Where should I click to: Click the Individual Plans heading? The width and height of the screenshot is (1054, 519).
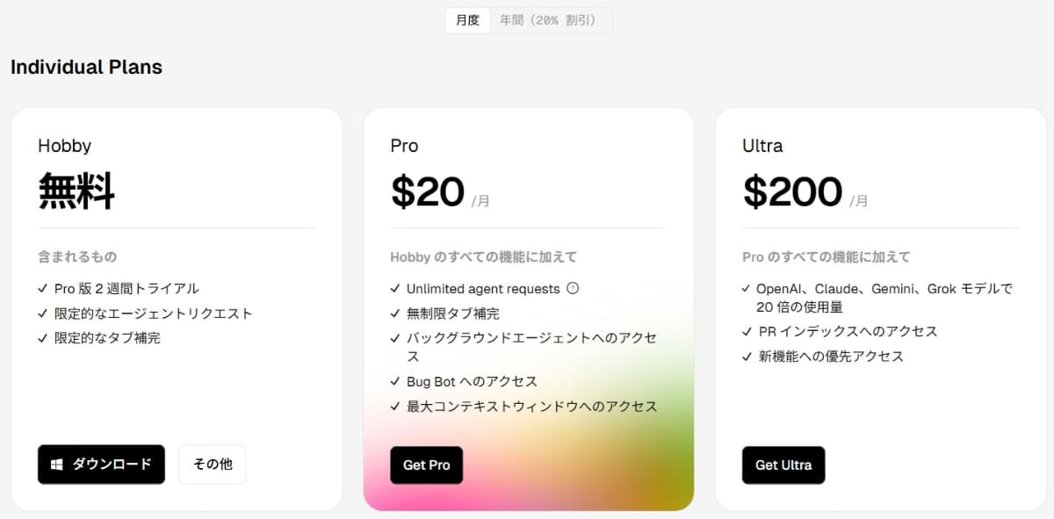86,67
